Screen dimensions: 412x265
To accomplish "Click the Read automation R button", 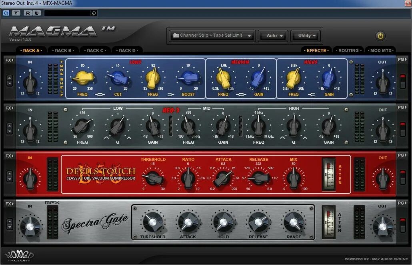I will coord(28,13).
